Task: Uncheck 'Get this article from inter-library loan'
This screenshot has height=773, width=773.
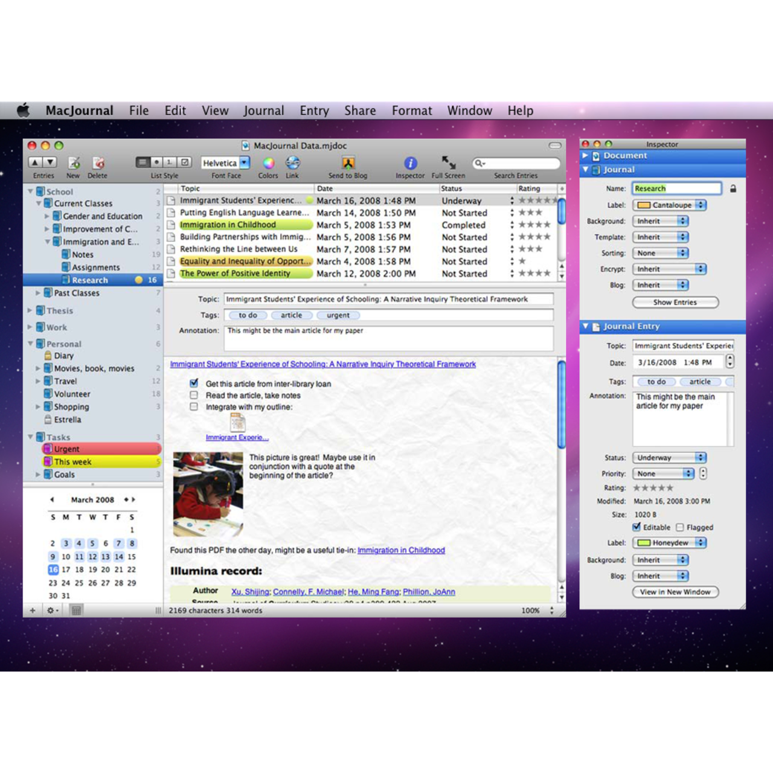Action: [x=194, y=383]
